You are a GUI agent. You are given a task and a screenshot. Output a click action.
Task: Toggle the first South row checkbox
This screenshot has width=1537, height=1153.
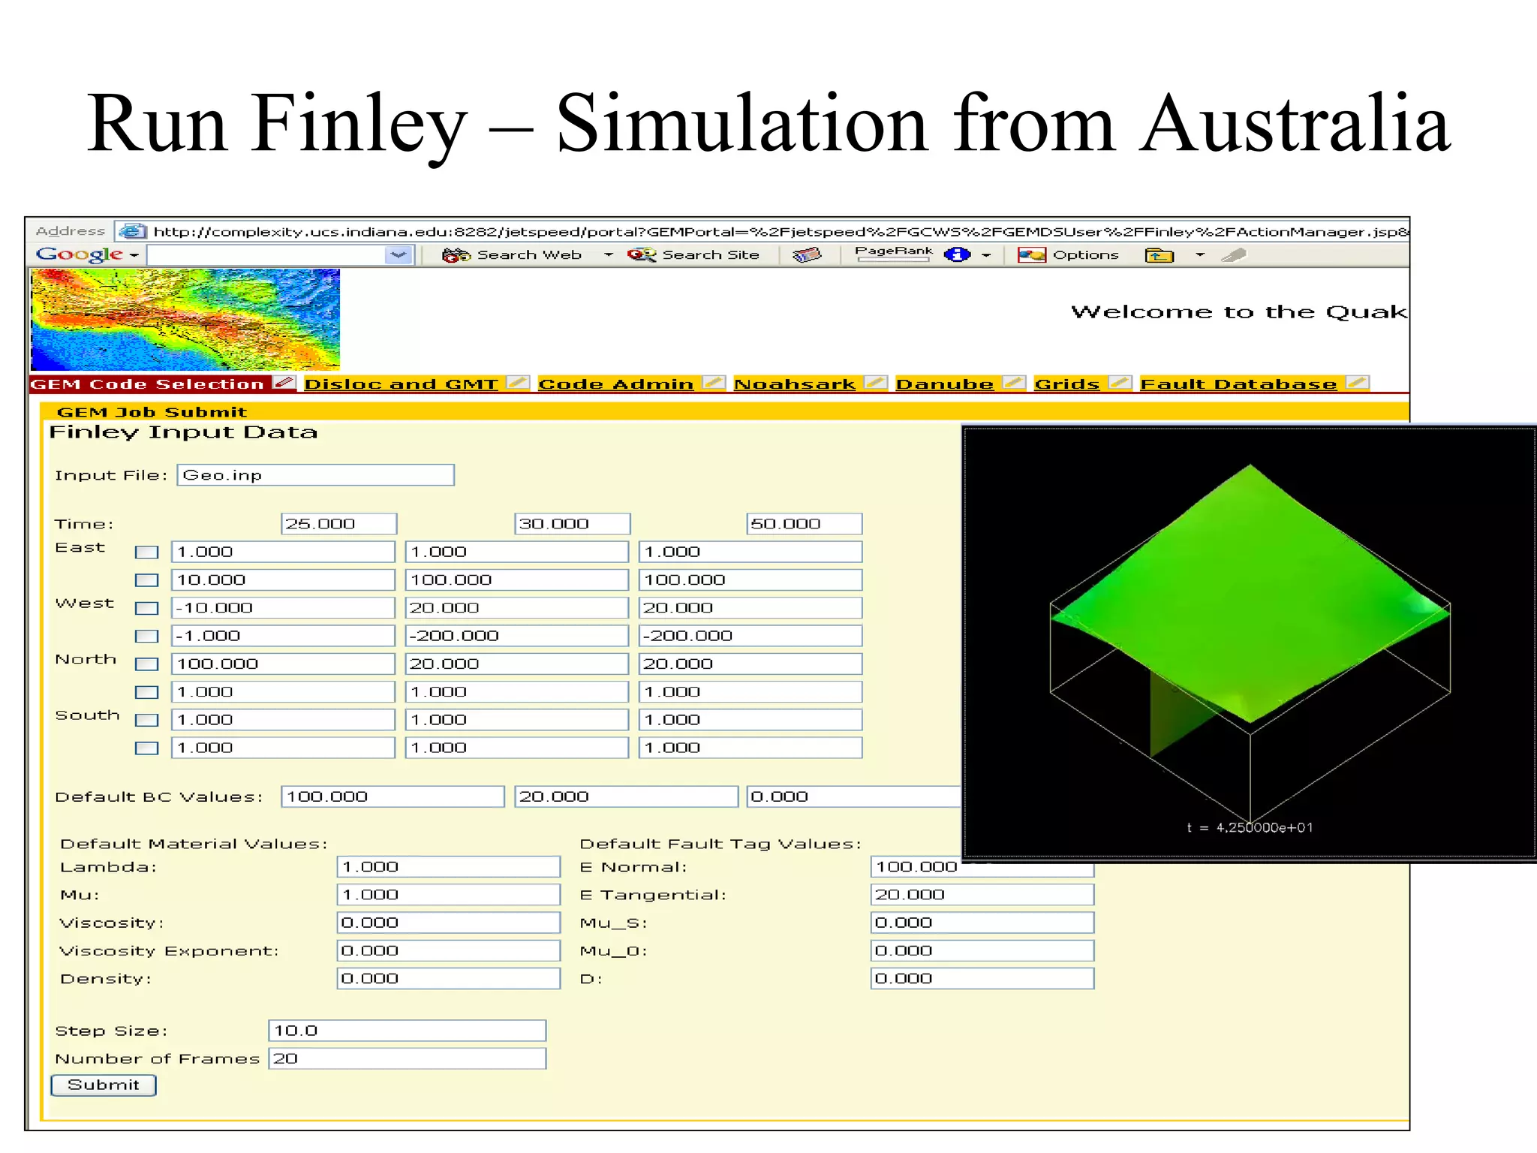tap(146, 720)
